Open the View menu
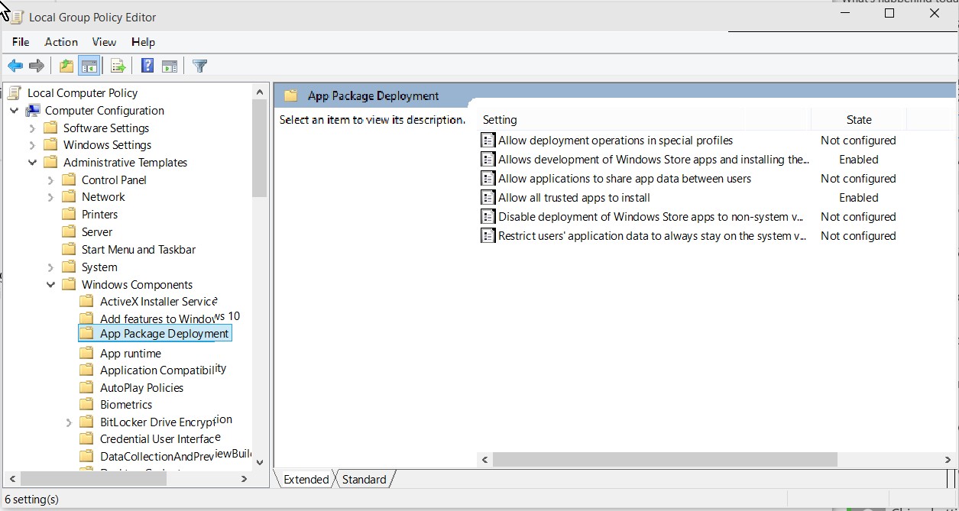This screenshot has width=959, height=511. tap(104, 42)
